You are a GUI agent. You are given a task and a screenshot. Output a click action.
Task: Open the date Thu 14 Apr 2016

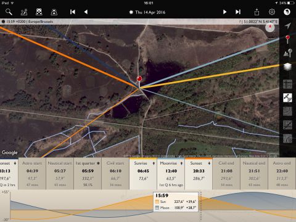pyautogui.click(x=147, y=12)
